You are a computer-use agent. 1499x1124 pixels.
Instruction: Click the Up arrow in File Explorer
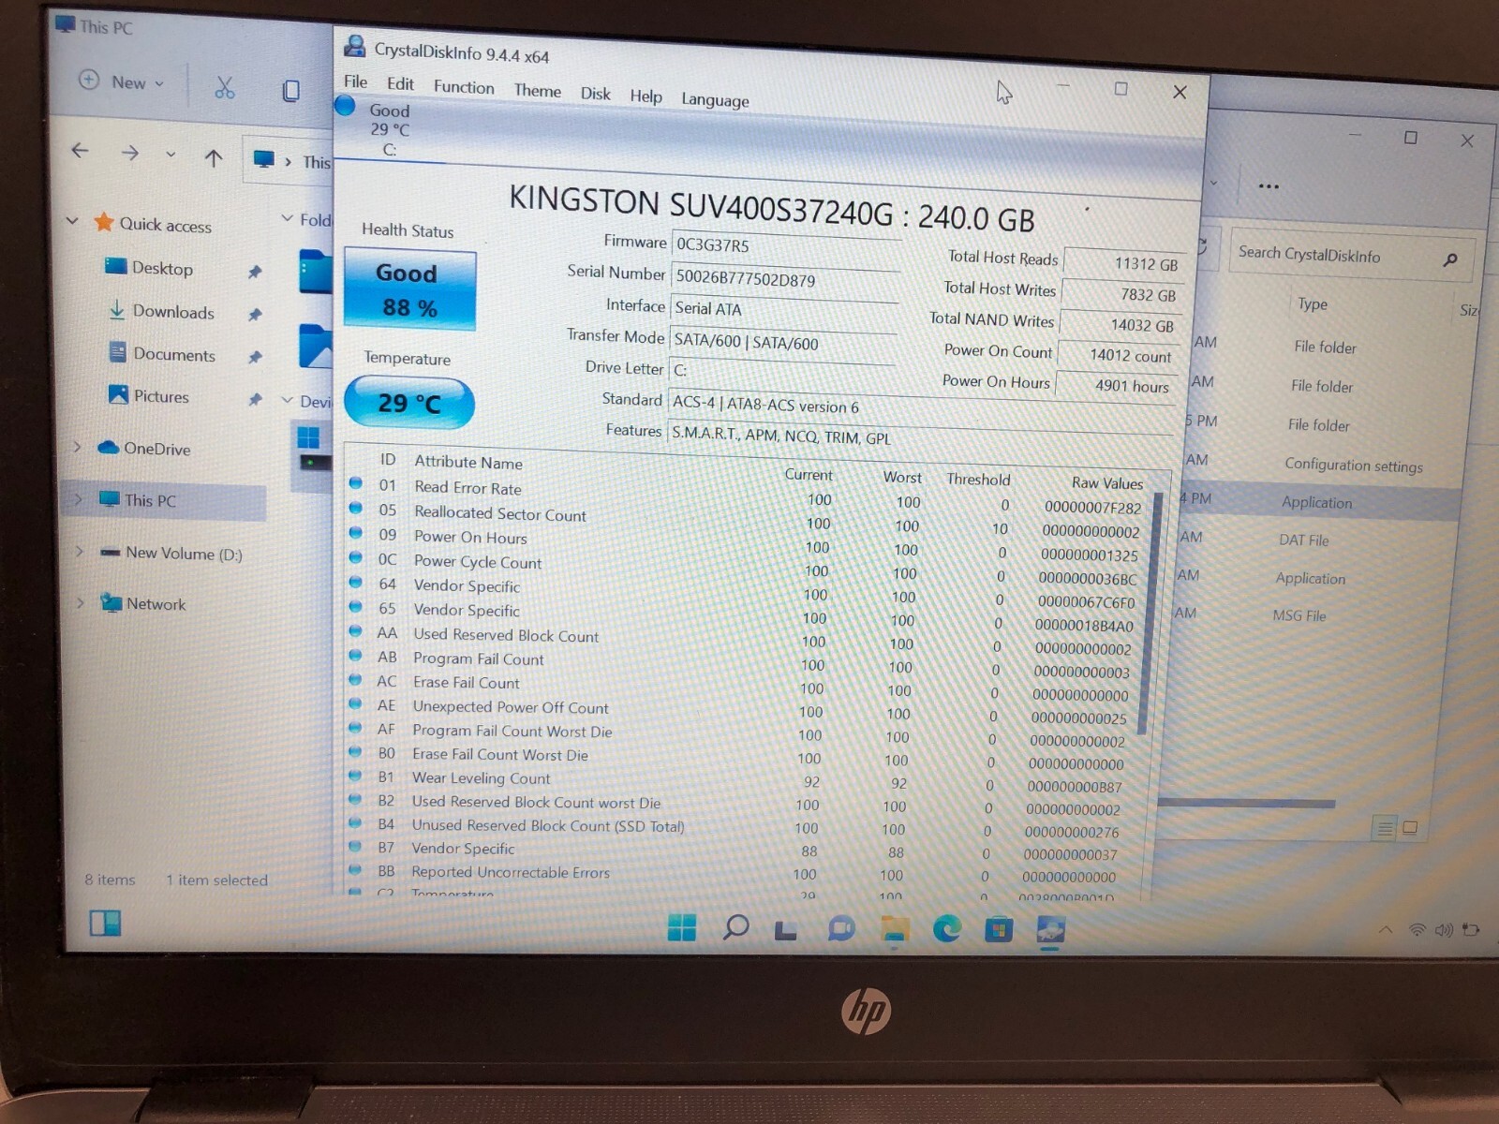[214, 157]
